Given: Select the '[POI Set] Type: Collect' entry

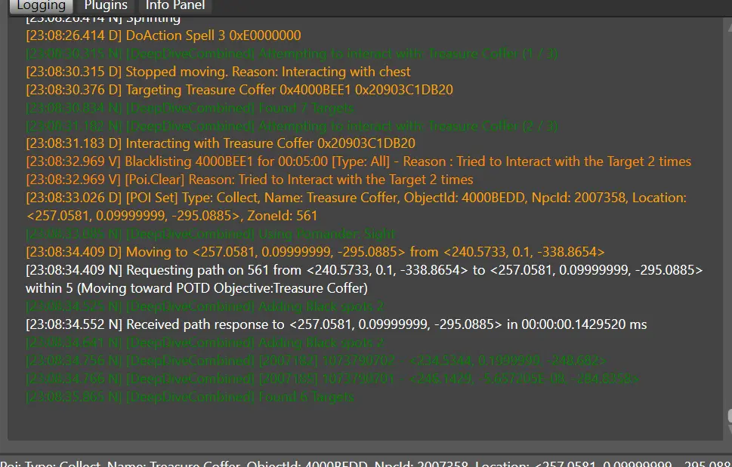Looking at the screenshot, I should click(x=355, y=198).
